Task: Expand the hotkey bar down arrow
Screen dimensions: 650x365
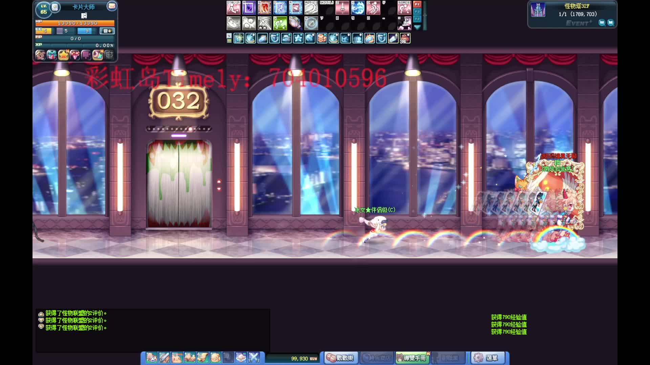Action: point(417,27)
